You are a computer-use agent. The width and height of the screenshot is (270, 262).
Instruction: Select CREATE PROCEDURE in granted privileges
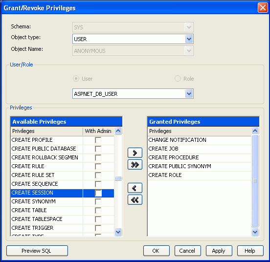tap(200, 157)
